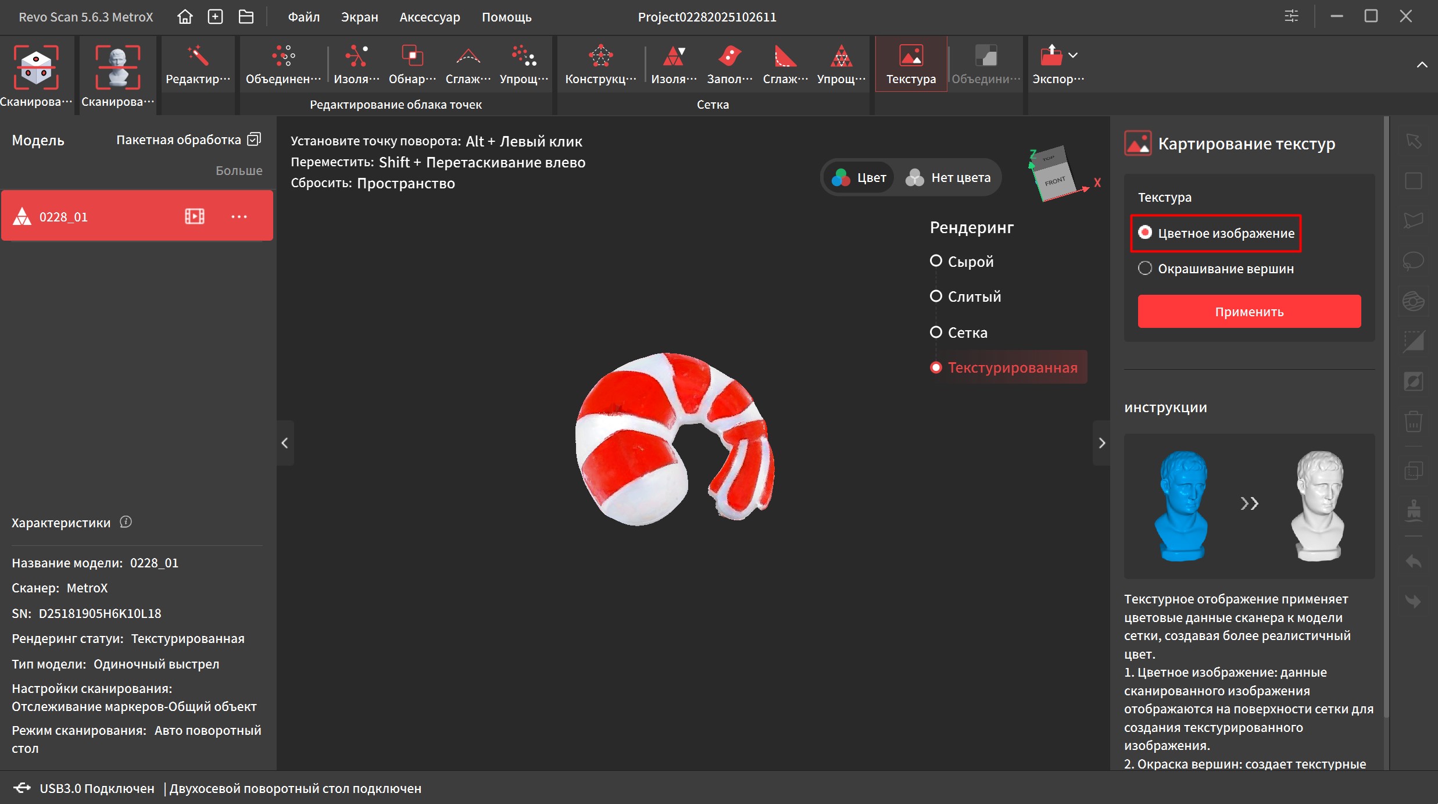Choose the Mesh (Сетка) rendering radio button
This screenshot has height=804, width=1438.
(x=936, y=332)
